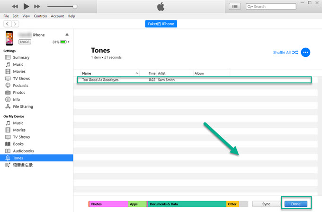Open the File menu
Viewport: 322px width, 212px height.
[6, 16]
